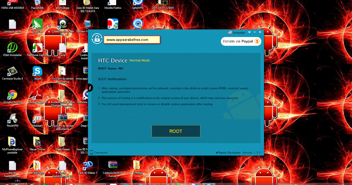Select the Xara 3D Maker 7 shortcut
Screen dimensions: 352x185
click(88, 168)
